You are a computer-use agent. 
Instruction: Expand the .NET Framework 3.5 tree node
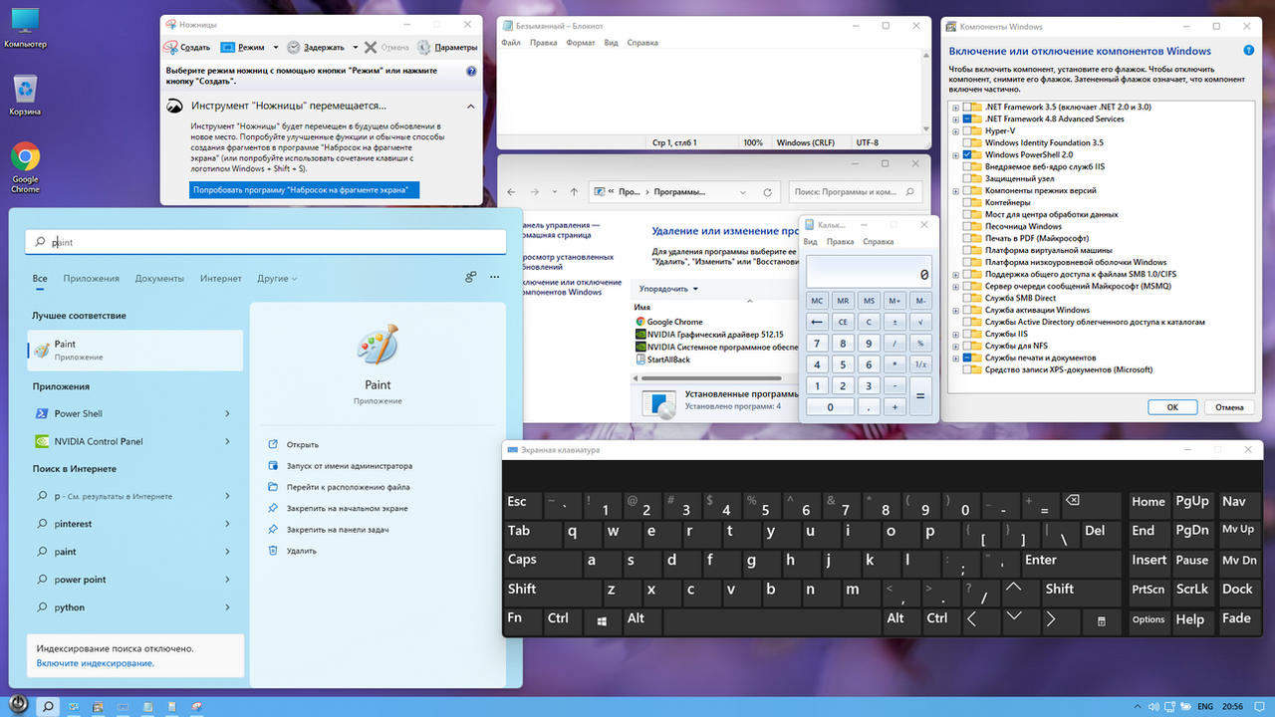tap(955, 107)
